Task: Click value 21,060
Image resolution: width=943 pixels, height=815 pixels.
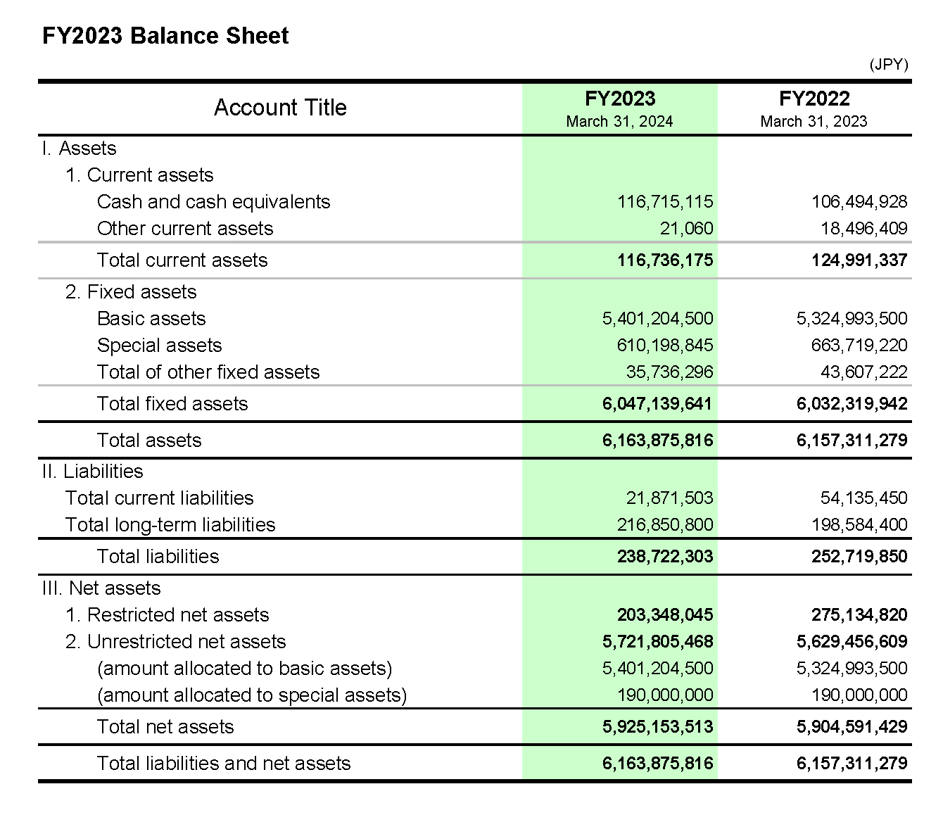Action: click(687, 229)
